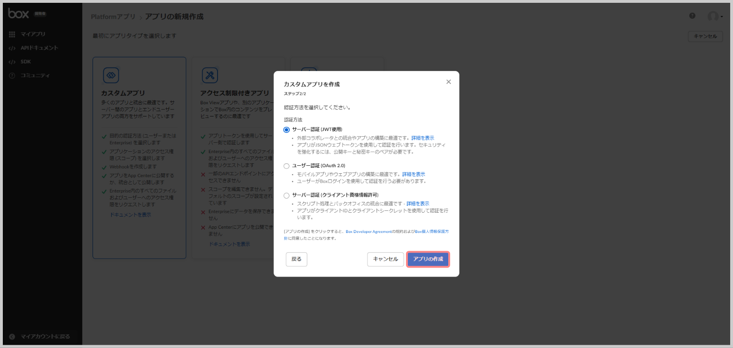Select サーバー認証 (JWT使用) radio button
733x348 pixels.
tap(287, 130)
